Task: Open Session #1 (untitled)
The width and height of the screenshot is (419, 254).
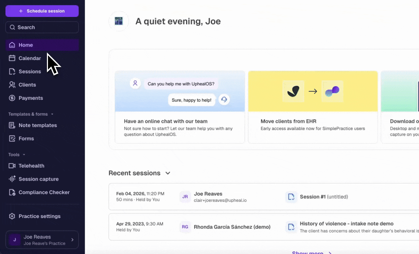Action: (324, 197)
